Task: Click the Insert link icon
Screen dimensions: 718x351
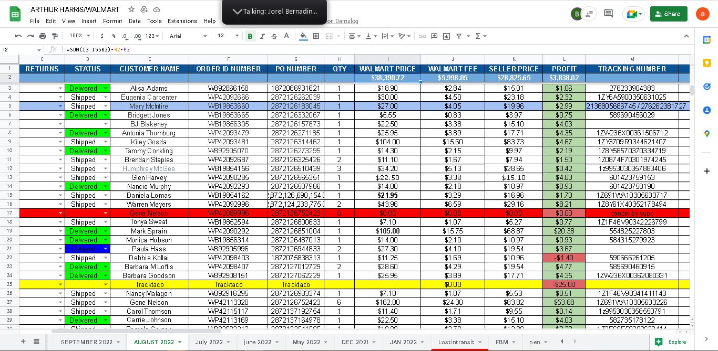Action: coord(422,36)
